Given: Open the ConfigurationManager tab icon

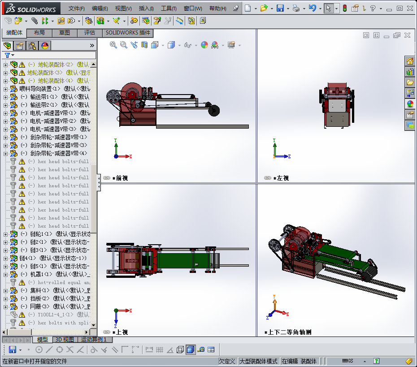Looking at the screenshot, I should [x=32, y=46].
